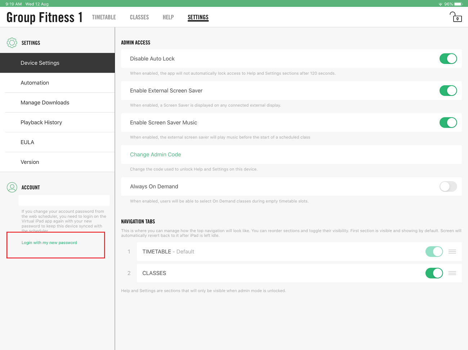Click the Settings gear icon in sidebar

point(12,43)
